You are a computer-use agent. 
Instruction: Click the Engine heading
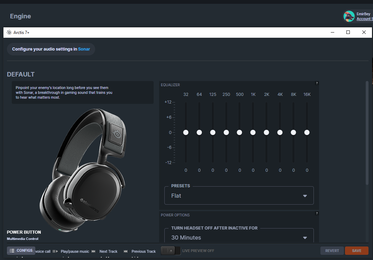point(20,16)
